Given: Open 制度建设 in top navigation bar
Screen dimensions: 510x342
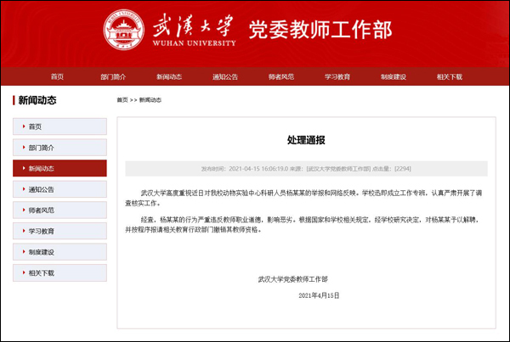Looking at the screenshot, I should pyautogui.click(x=394, y=76).
